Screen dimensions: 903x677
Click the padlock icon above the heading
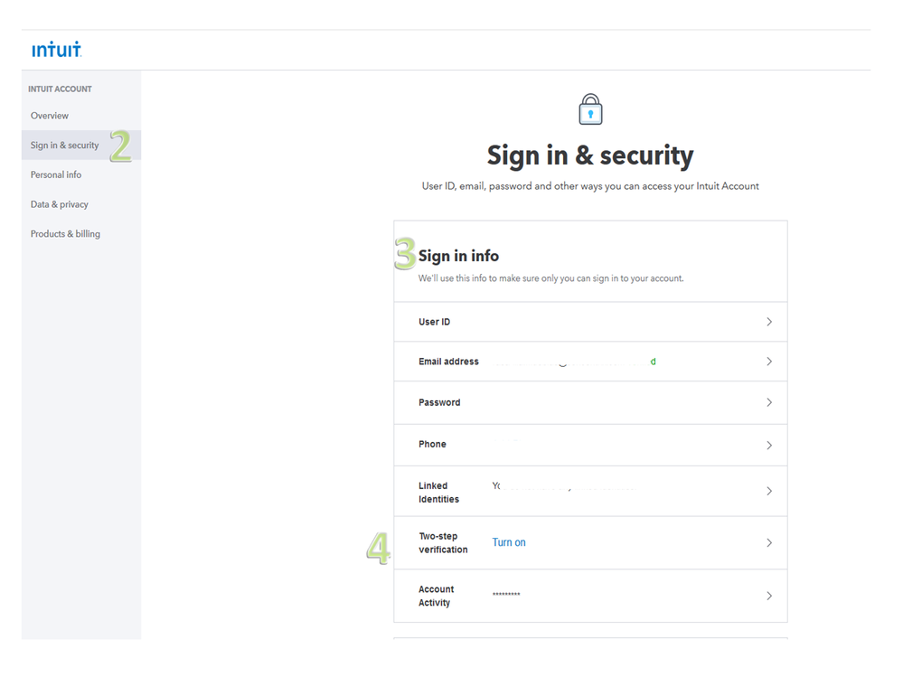click(x=590, y=109)
